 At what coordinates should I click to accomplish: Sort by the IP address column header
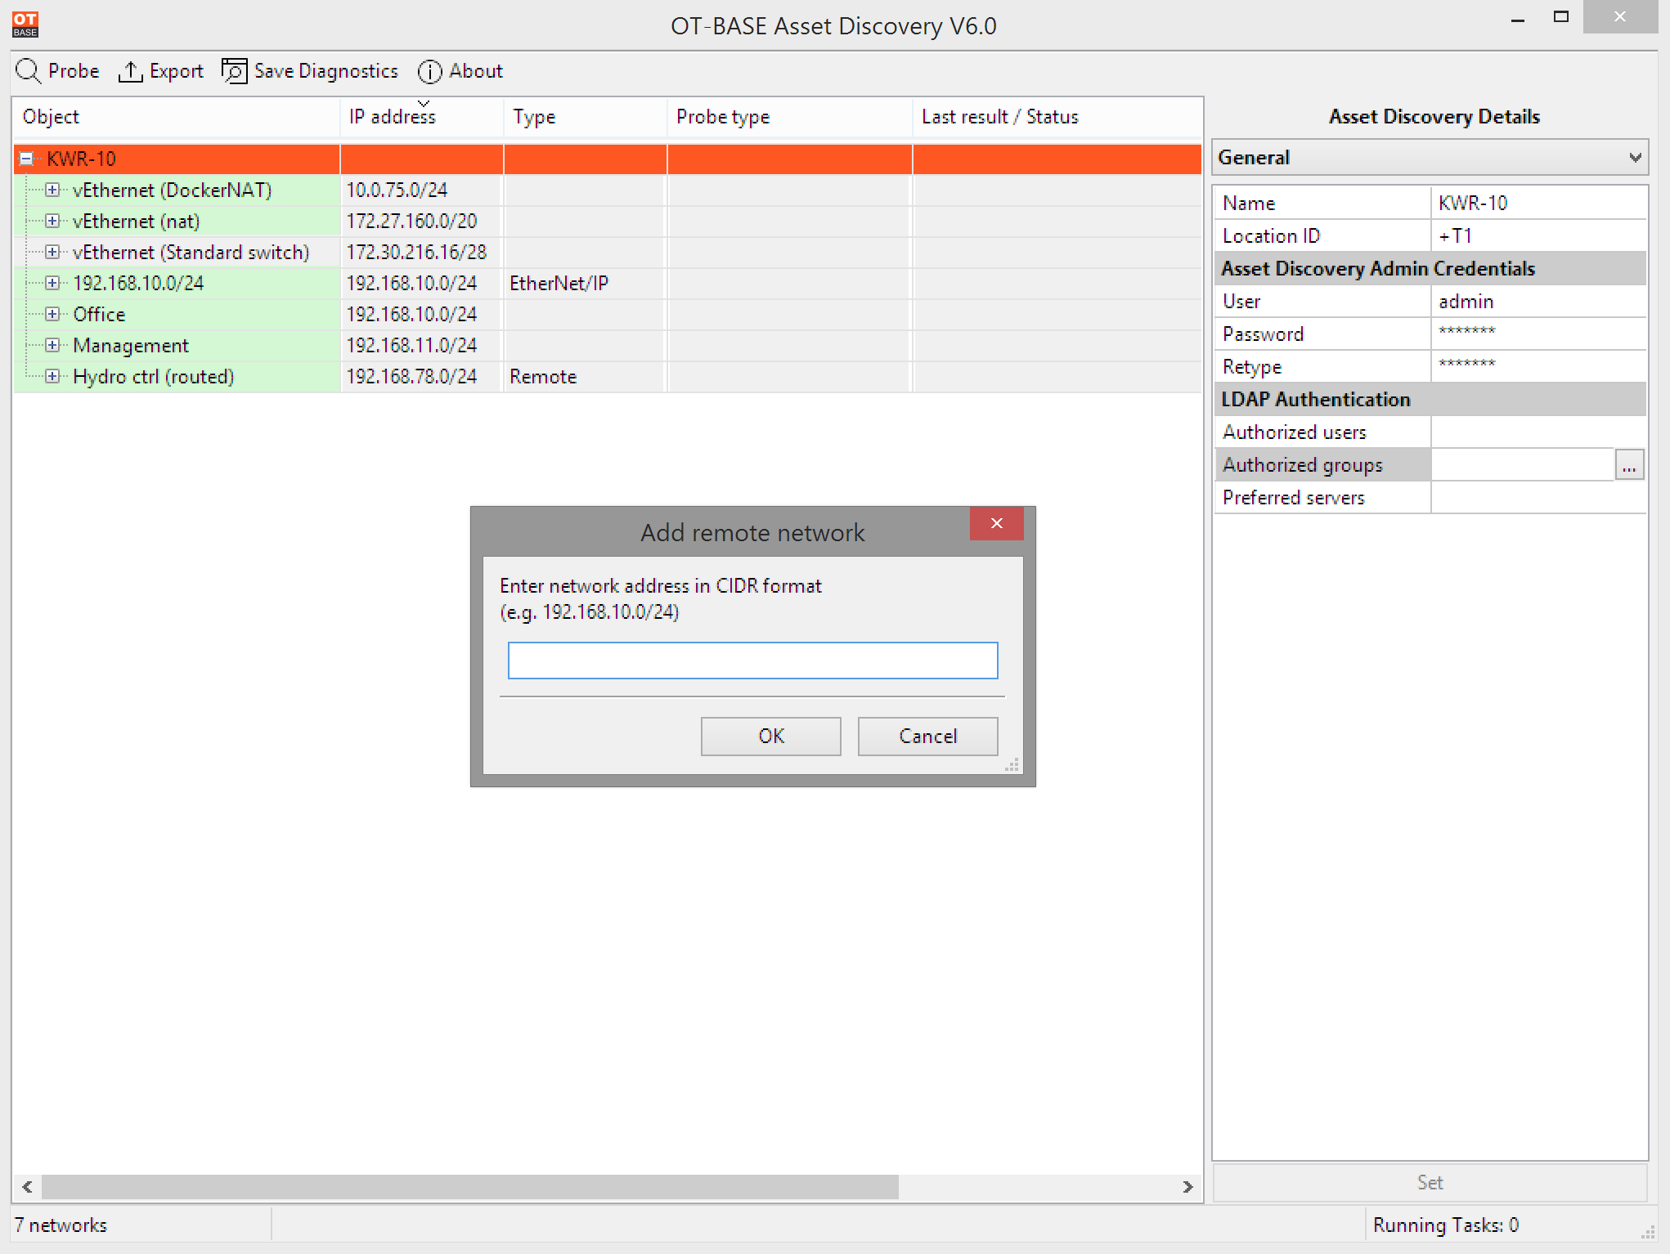coord(422,117)
